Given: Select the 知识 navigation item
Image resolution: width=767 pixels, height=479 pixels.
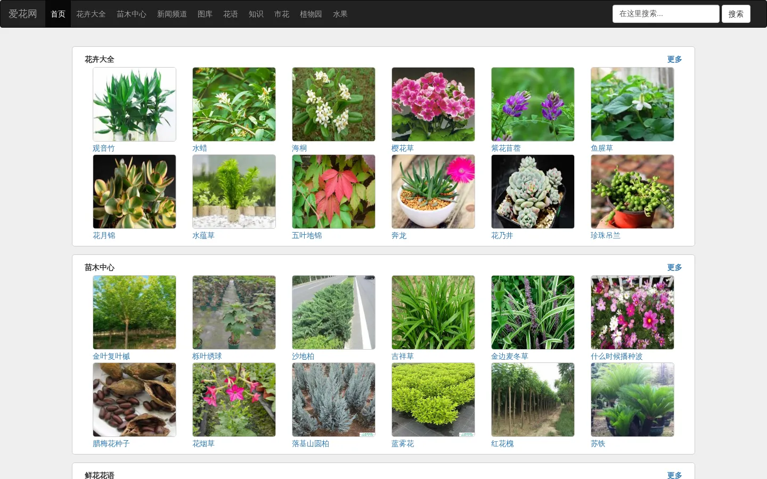Looking at the screenshot, I should (x=256, y=14).
